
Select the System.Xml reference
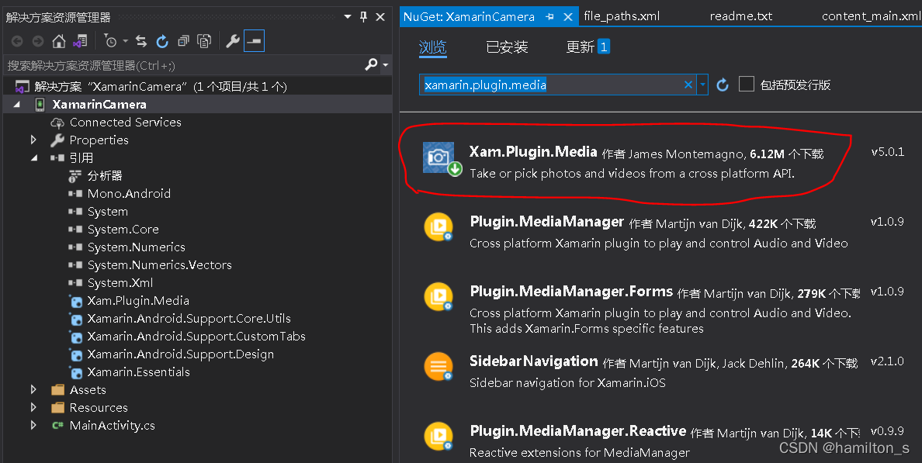pos(120,282)
